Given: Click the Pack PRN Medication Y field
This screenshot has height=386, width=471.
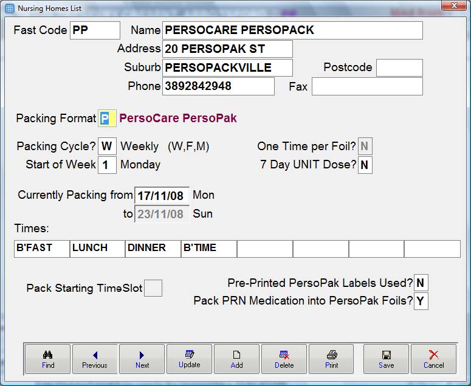Looking at the screenshot, I should [x=421, y=301].
